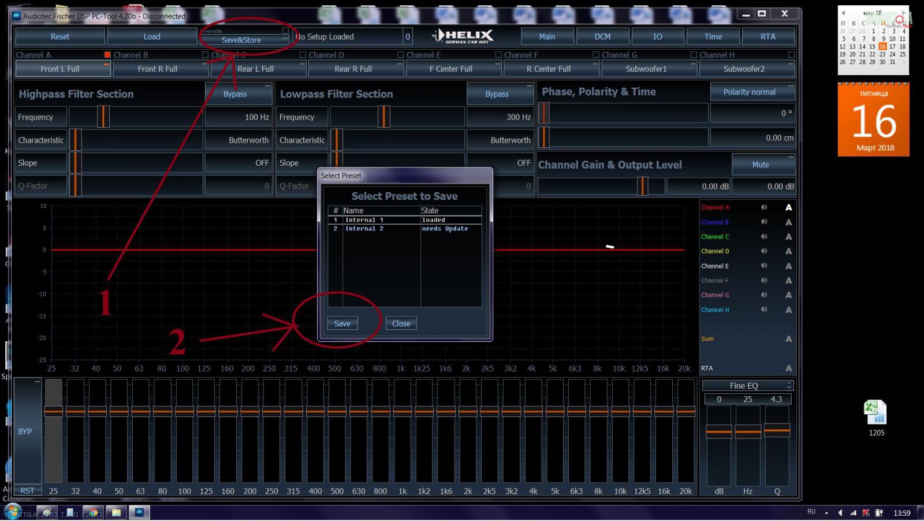924x521 pixels.
Task: Open the file explorer taskbar icon
Action: (x=116, y=512)
